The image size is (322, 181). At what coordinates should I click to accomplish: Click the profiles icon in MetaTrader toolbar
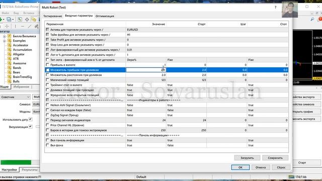pos(9,20)
